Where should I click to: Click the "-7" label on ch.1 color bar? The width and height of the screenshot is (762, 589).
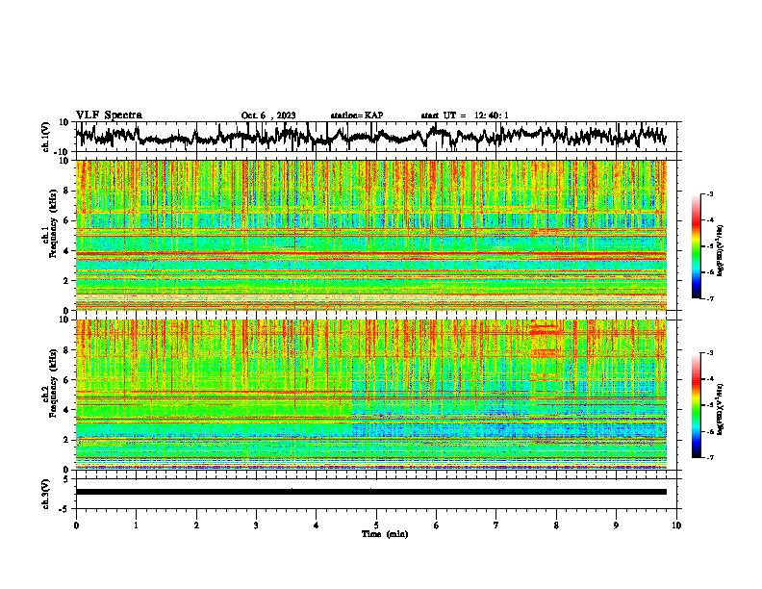[710, 298]
